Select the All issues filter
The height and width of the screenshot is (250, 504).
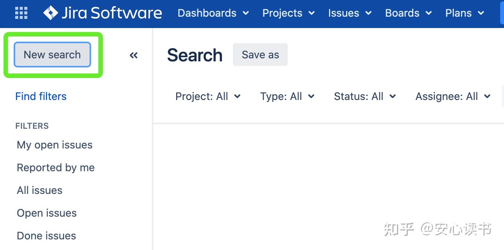click(39, 190)
